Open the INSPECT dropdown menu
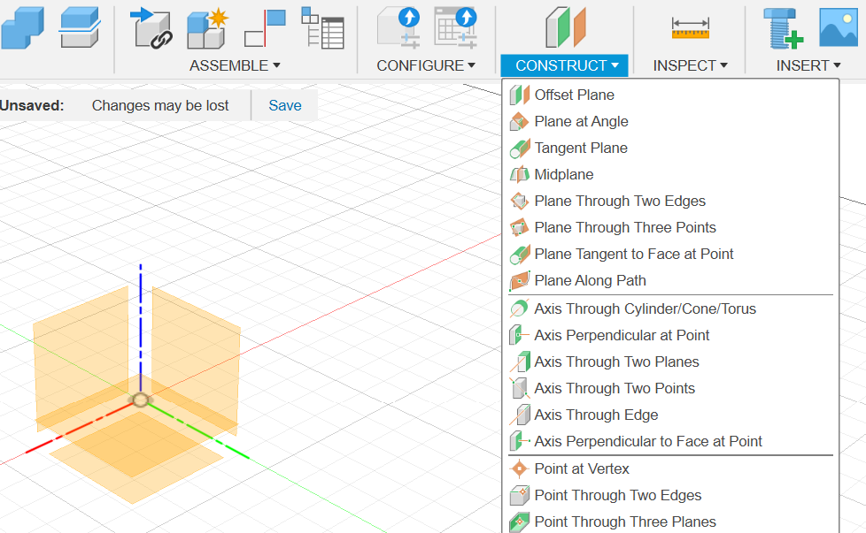This screenshot has height=533, width=866. point(690,65)
